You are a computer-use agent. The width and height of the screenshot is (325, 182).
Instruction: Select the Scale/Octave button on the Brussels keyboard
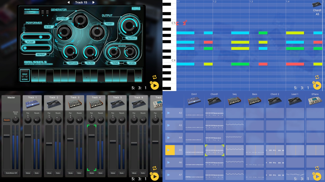click(25, 75)
